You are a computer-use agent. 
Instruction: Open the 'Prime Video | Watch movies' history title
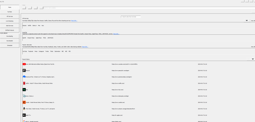[40, 109]
